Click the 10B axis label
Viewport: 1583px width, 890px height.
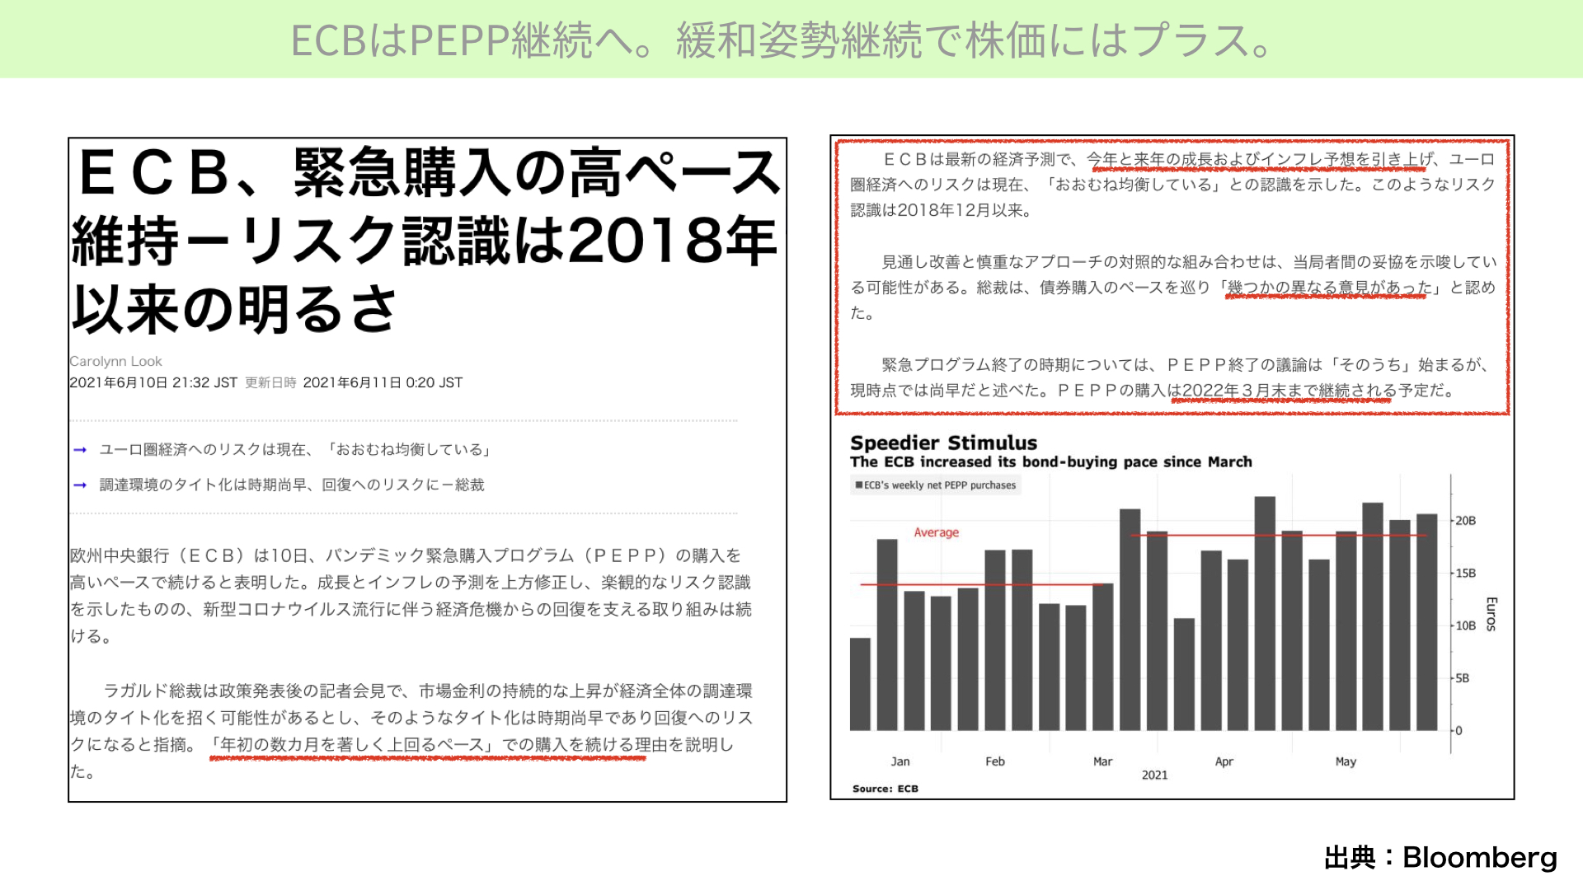[1465, 625]
